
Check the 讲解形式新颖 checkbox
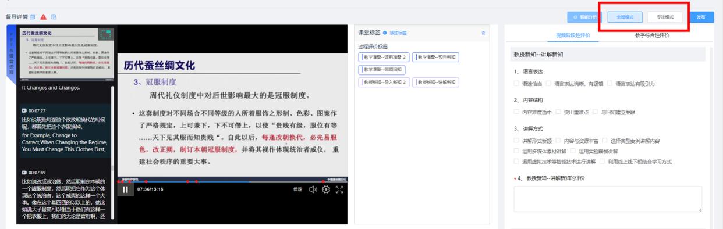516,141
